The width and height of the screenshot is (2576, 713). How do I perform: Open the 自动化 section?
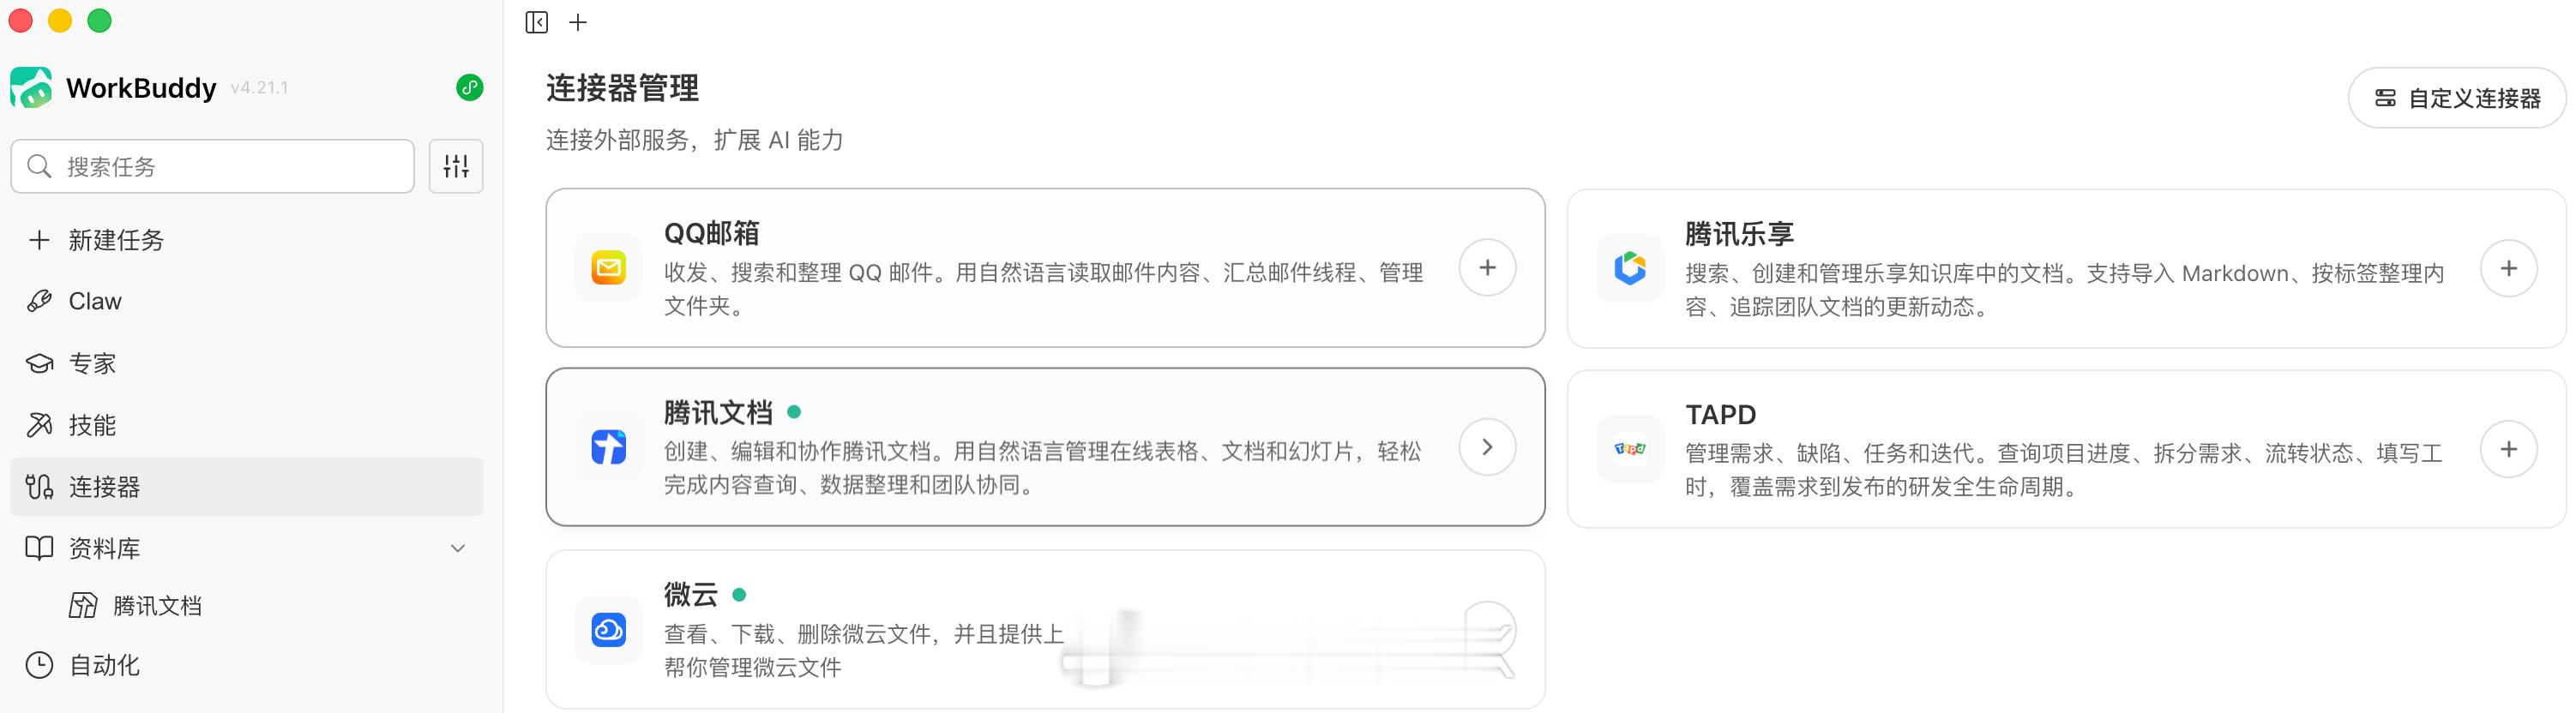(x=102, y=665)
